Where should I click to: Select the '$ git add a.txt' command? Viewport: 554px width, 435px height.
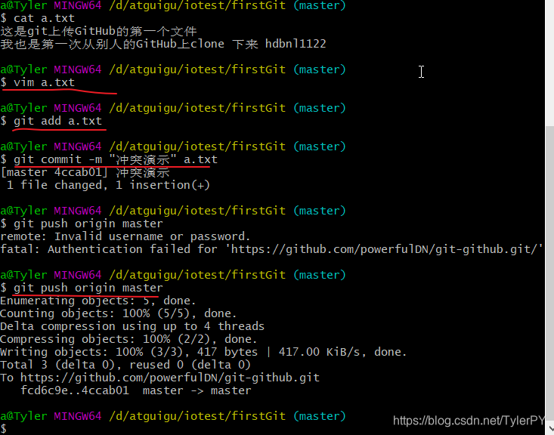51,121
